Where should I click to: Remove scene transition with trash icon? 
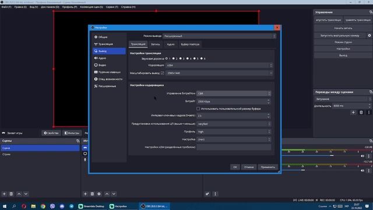point(361,113)
